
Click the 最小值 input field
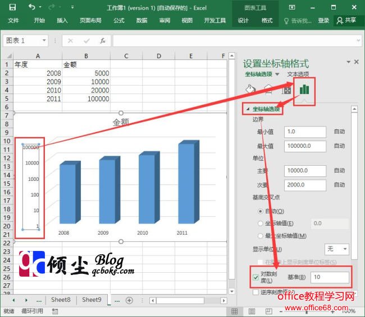305,132
